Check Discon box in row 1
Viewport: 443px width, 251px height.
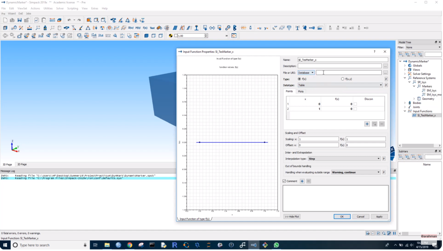point(356,104)
